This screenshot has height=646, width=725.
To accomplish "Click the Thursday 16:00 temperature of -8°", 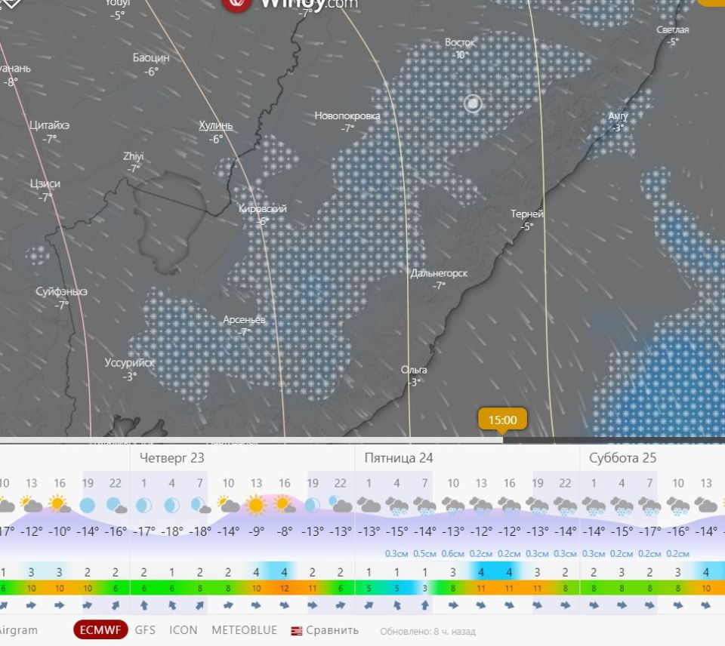I will pyautogui.click(x=284, y=531).
